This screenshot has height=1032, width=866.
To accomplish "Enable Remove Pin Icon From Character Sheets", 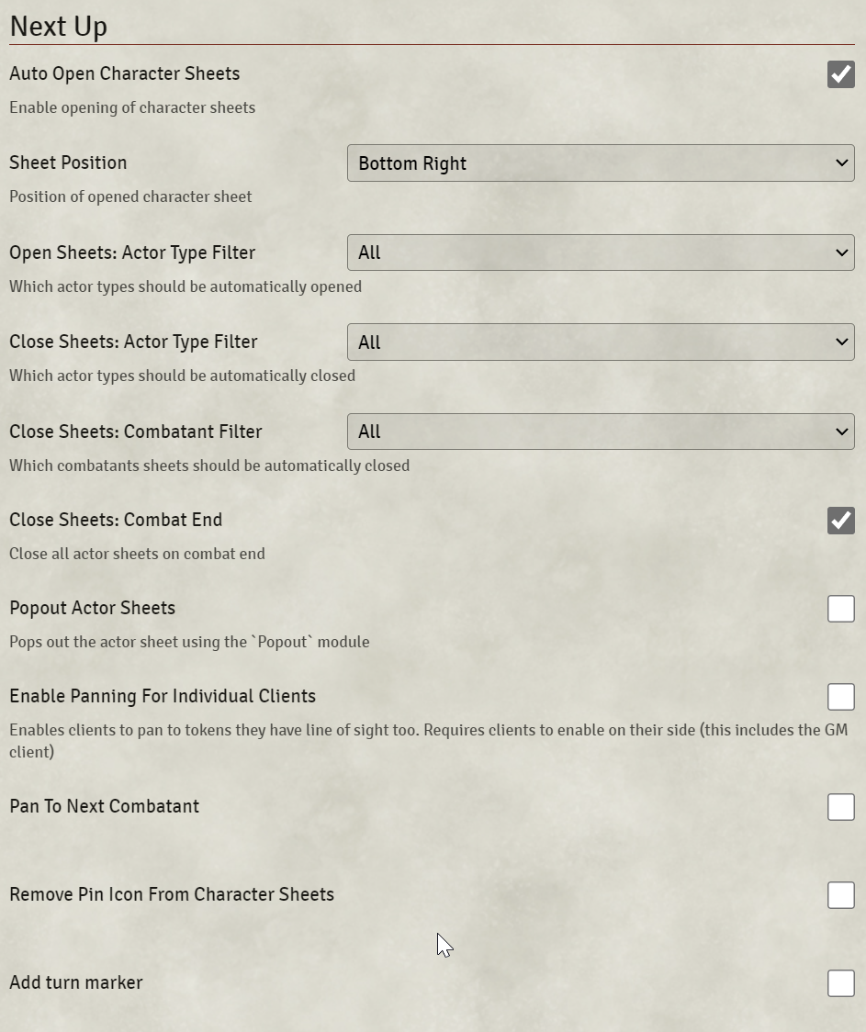I will pyautogui.click(x=840, y=895).
